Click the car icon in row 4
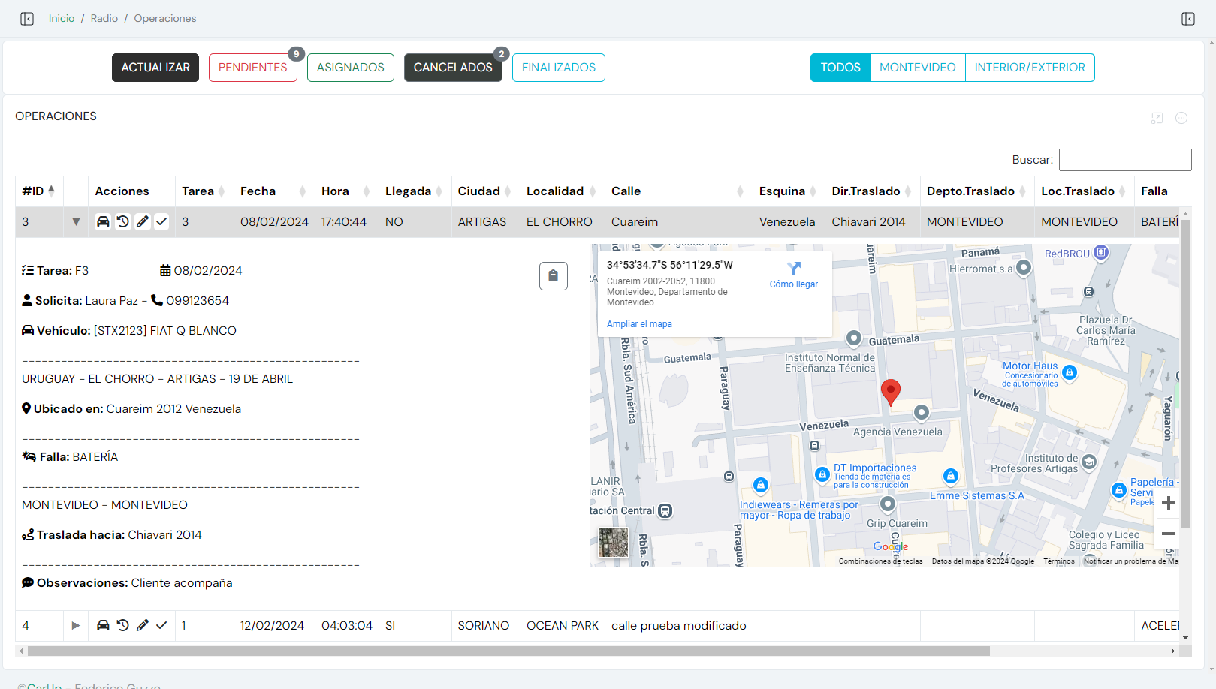 coord(103,625)
